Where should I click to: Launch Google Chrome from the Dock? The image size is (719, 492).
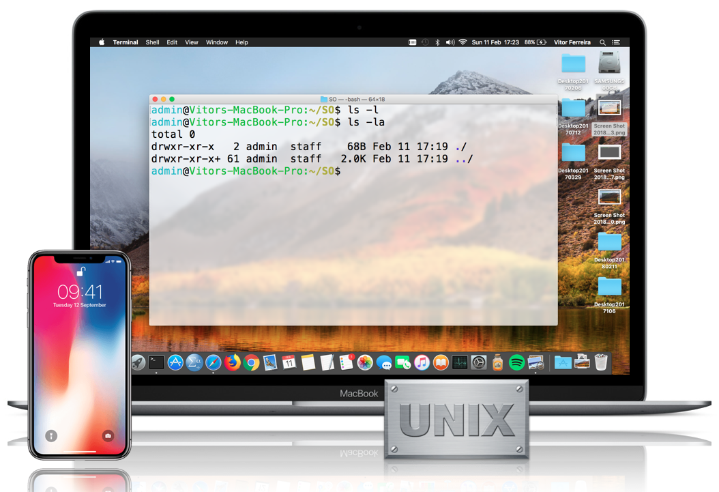251,363
